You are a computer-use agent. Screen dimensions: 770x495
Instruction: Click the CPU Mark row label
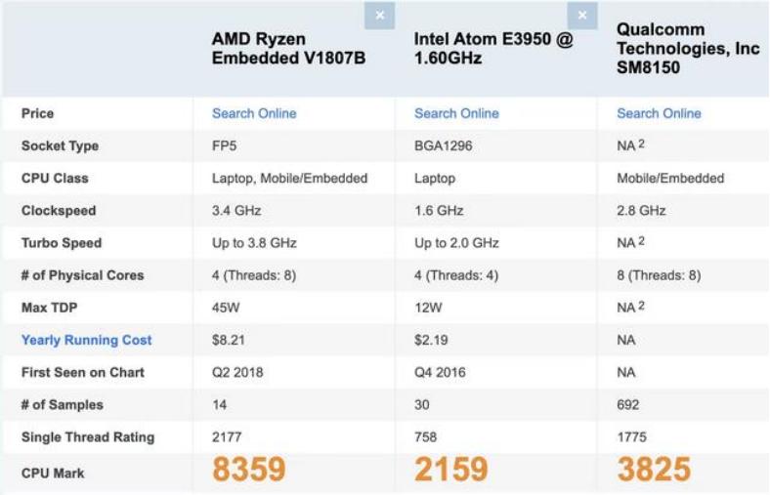point(53,474)
